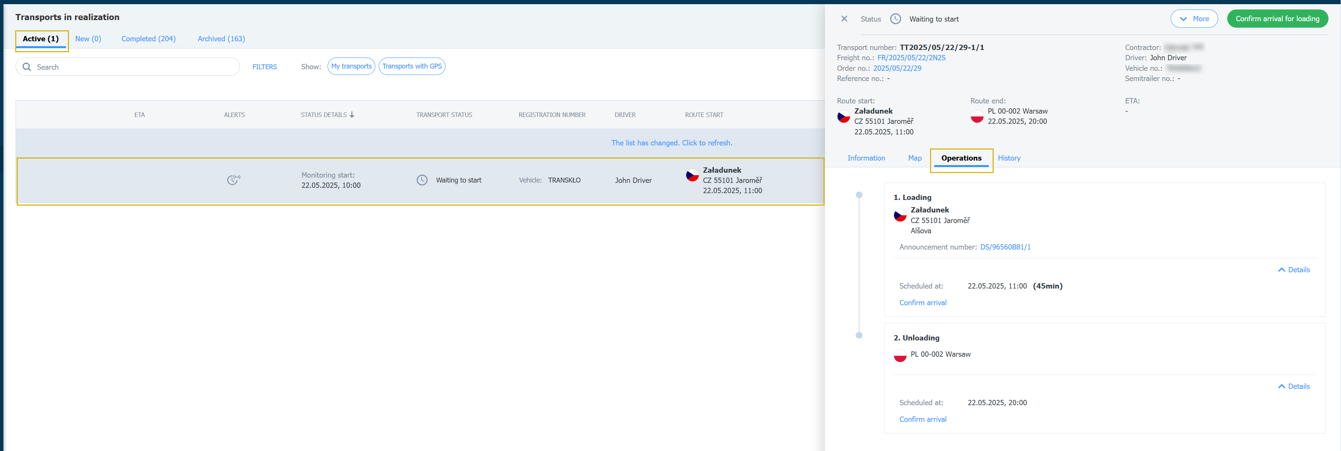Click the DRIVER column header
This screenshot has width=1341, height=451.
625,115
